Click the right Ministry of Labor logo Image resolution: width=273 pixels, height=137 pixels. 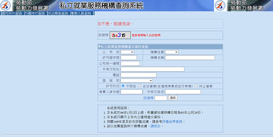point(220,6)
